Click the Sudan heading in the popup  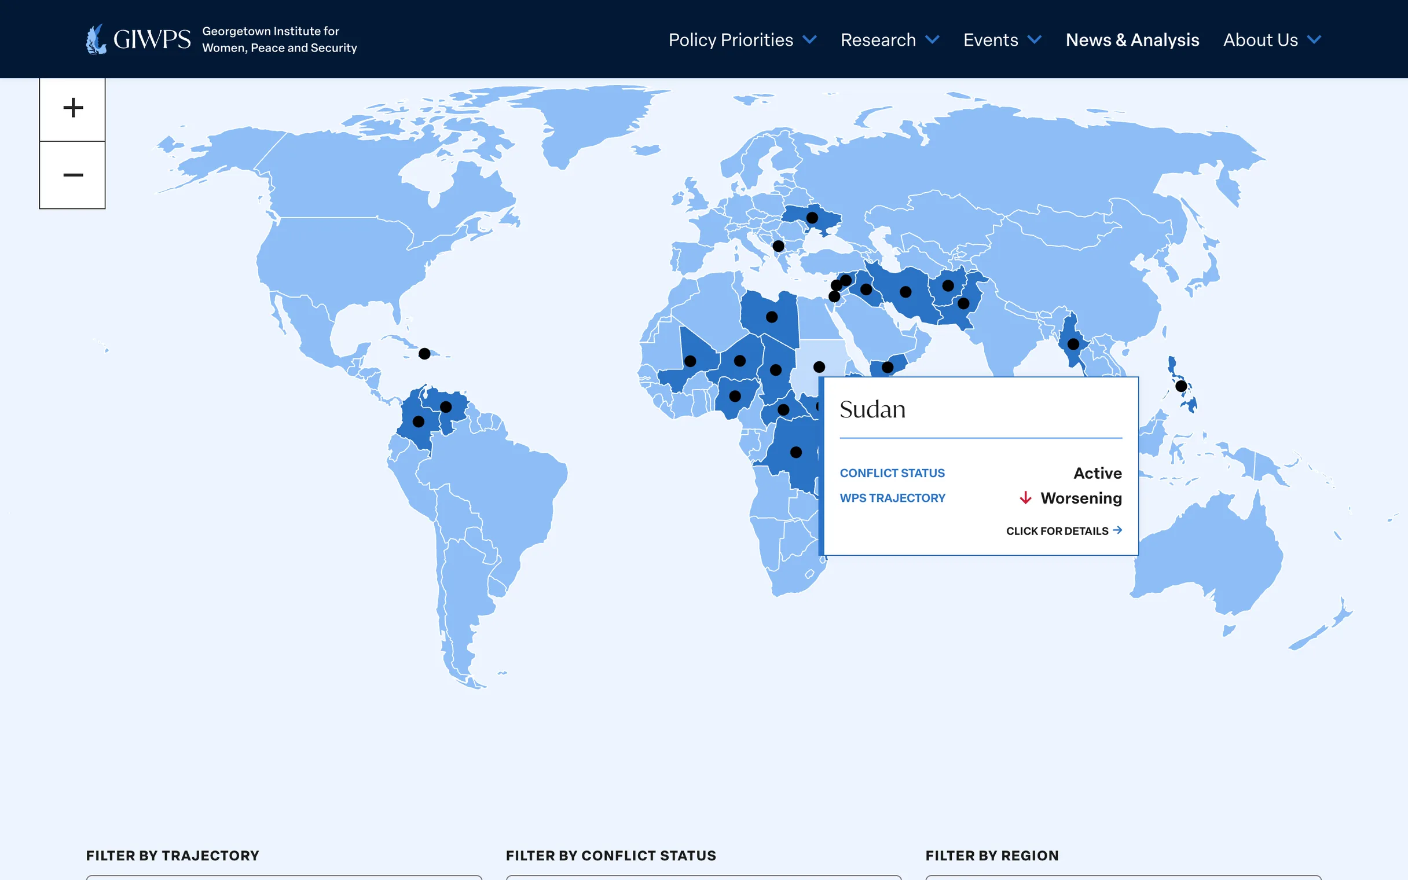tap(872, 409)
